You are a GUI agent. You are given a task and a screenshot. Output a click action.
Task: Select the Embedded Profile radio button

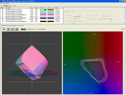pyautogui.click(x=89, y=15)
